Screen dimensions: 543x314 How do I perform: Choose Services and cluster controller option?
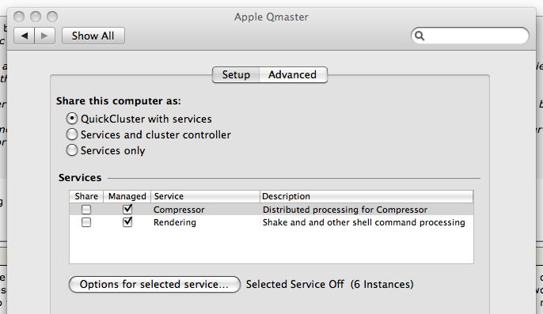(72, 134)
